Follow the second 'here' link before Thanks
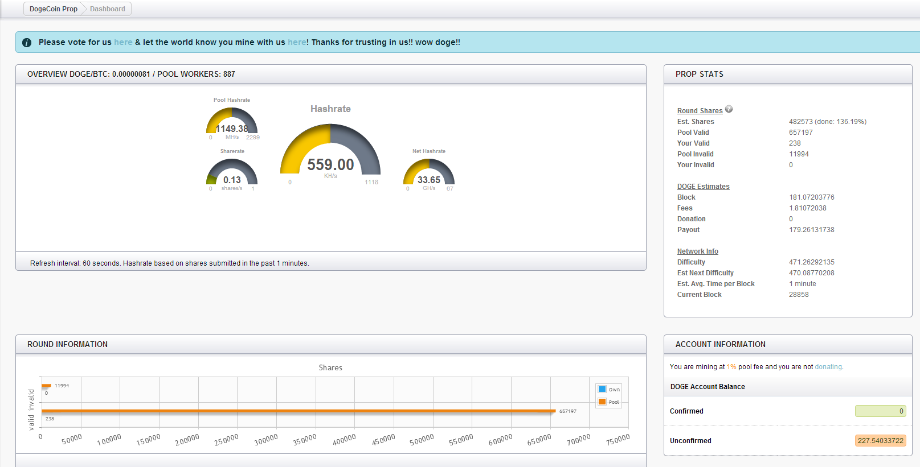Viewport: 920px width, 467px height. pyautogui.click(x=297, y=42)
